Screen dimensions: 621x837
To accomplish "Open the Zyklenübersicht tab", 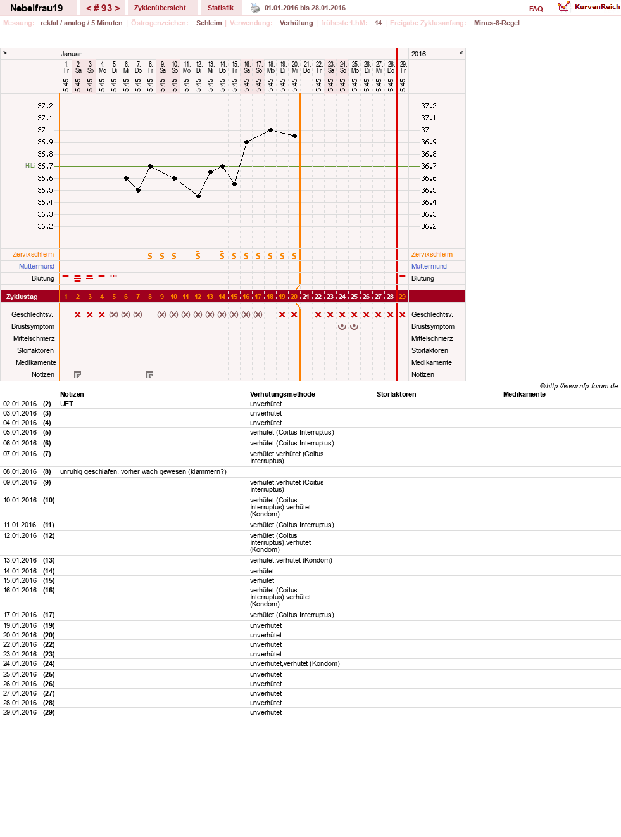I will coord(160,8).
